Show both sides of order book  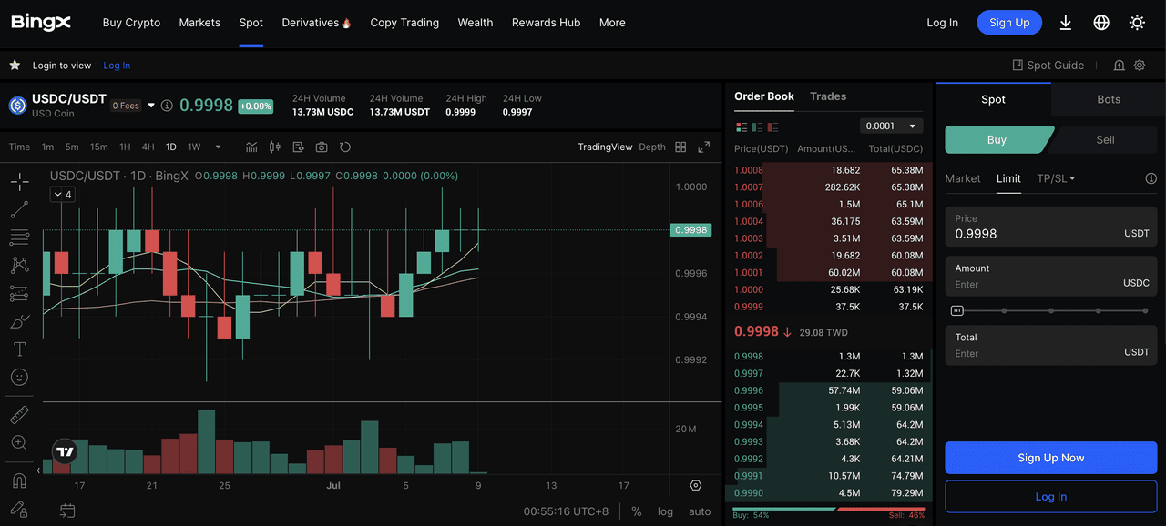pyautogui.click(x=742, y=126)
